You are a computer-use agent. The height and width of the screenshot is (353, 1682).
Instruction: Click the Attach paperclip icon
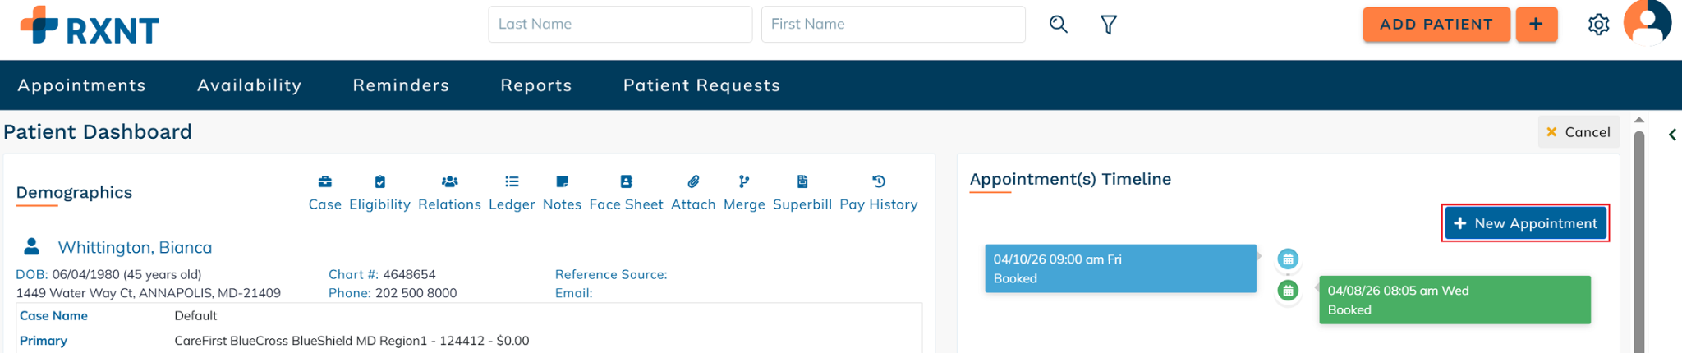pyautogui.click(x=693, y=182)
